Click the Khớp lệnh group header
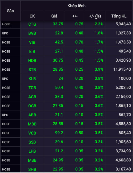The width and height of the screenshot is (133, 173). pos(77,6)
